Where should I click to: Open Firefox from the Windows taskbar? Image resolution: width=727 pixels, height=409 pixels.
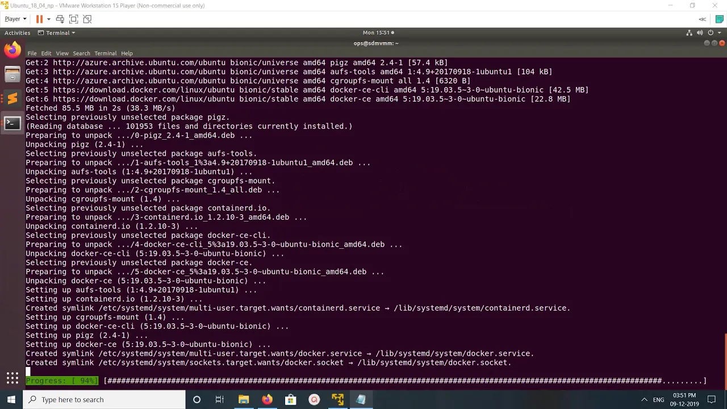click(x=267, y=399)
